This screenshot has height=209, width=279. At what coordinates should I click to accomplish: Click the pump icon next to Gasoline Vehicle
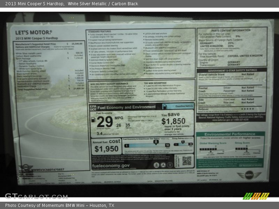165,107
